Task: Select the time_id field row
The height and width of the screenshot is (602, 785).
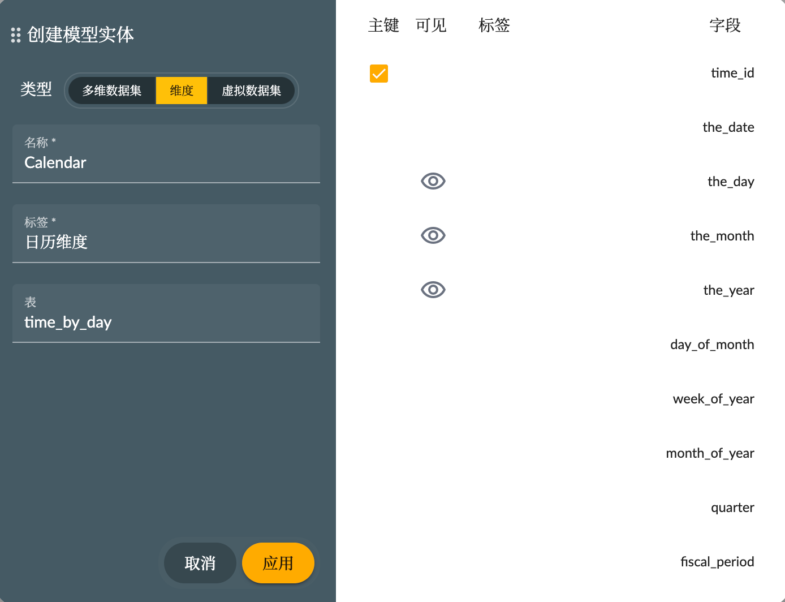Action: (x=732, y=72)
